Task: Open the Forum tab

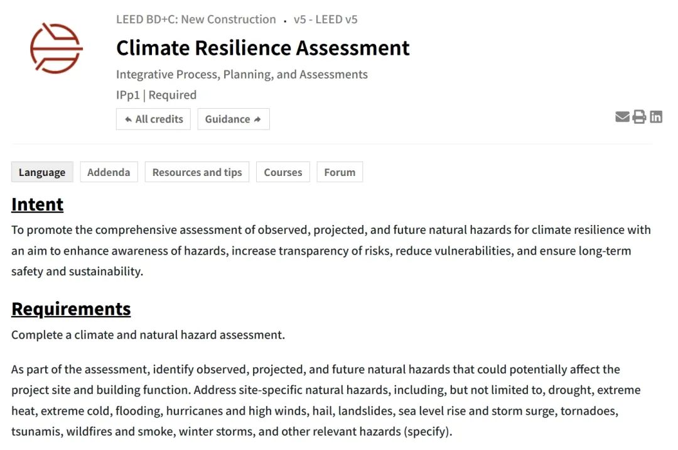Action: [340, 172]
